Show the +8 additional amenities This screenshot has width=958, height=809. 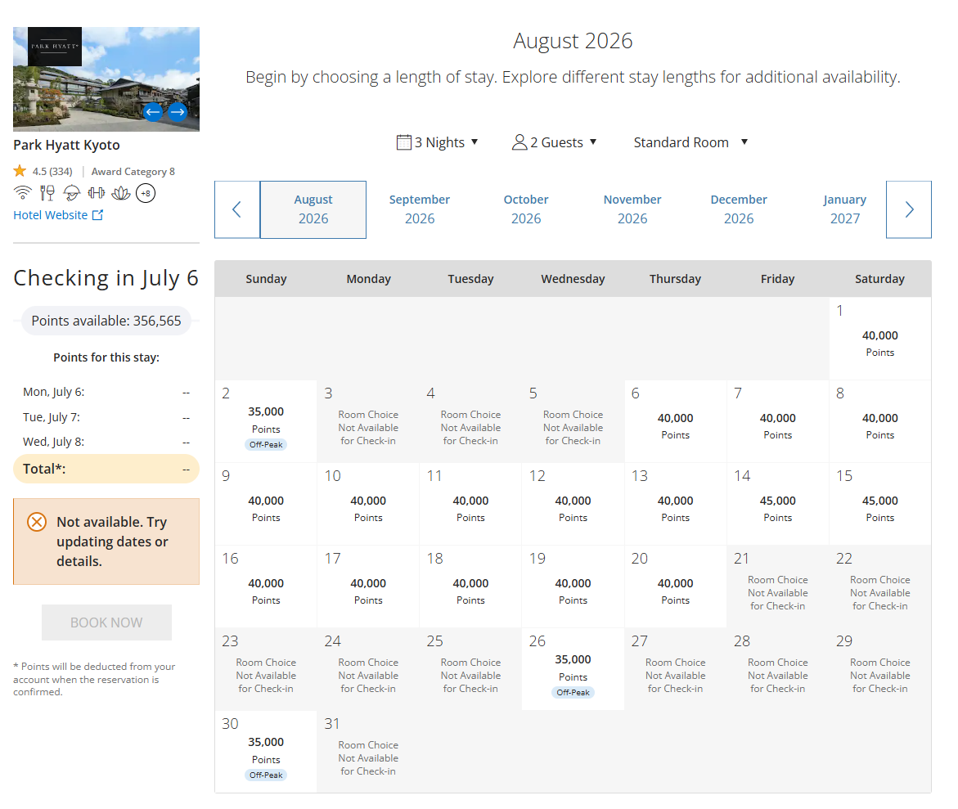(146, 193)
